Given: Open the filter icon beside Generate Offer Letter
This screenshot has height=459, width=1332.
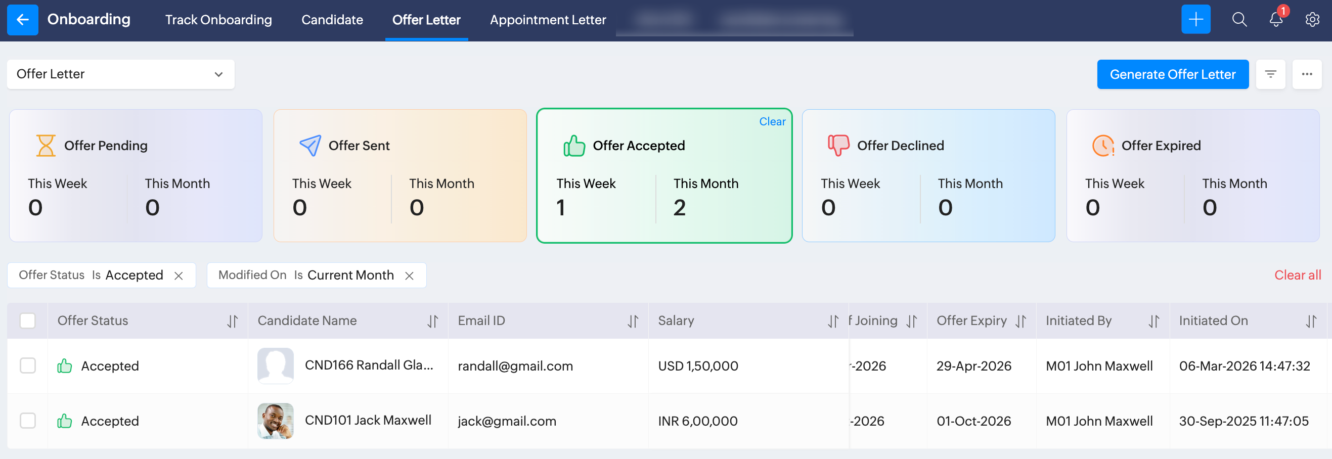Looking at the screenshot, I should pos(1270,74).
